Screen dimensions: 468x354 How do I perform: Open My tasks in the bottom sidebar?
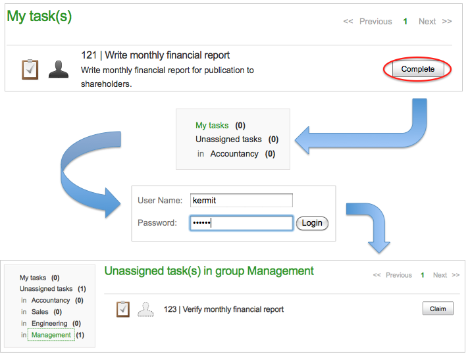point(33,278)
